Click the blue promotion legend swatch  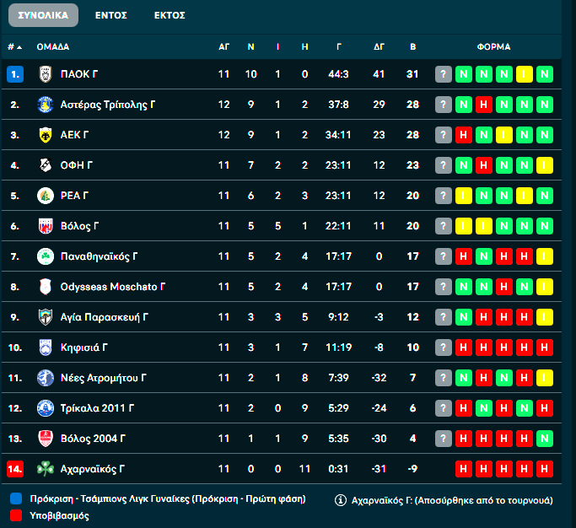(15, 499)
